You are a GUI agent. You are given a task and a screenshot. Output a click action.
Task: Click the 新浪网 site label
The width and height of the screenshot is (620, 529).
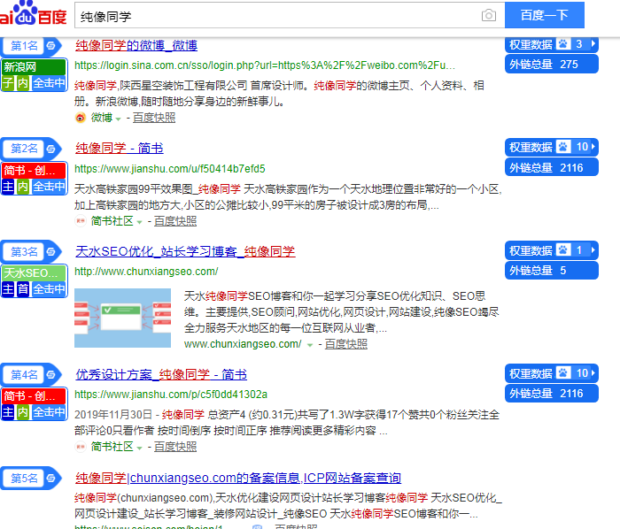(x=34, y=66)
